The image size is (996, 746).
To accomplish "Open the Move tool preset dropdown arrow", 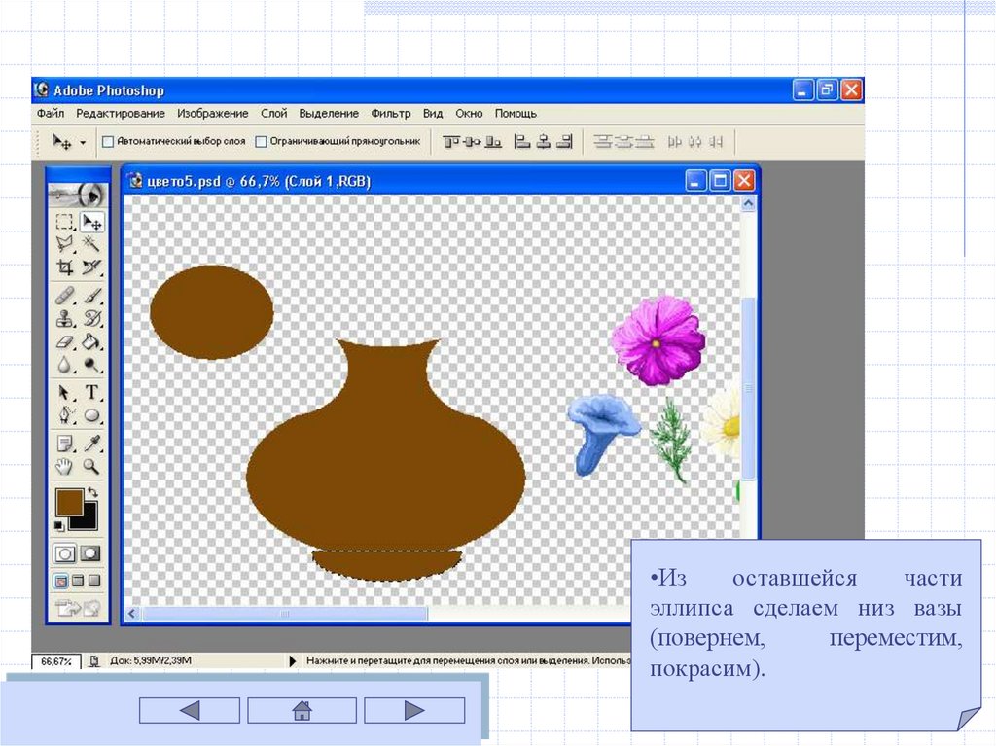I will click(x=83, y=142).
